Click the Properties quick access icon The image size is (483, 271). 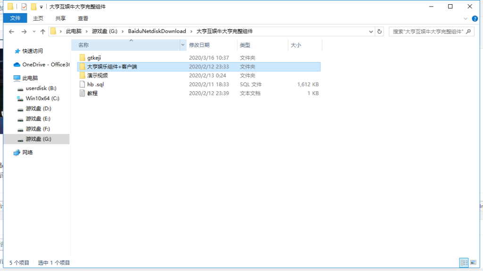click(24, 7)
